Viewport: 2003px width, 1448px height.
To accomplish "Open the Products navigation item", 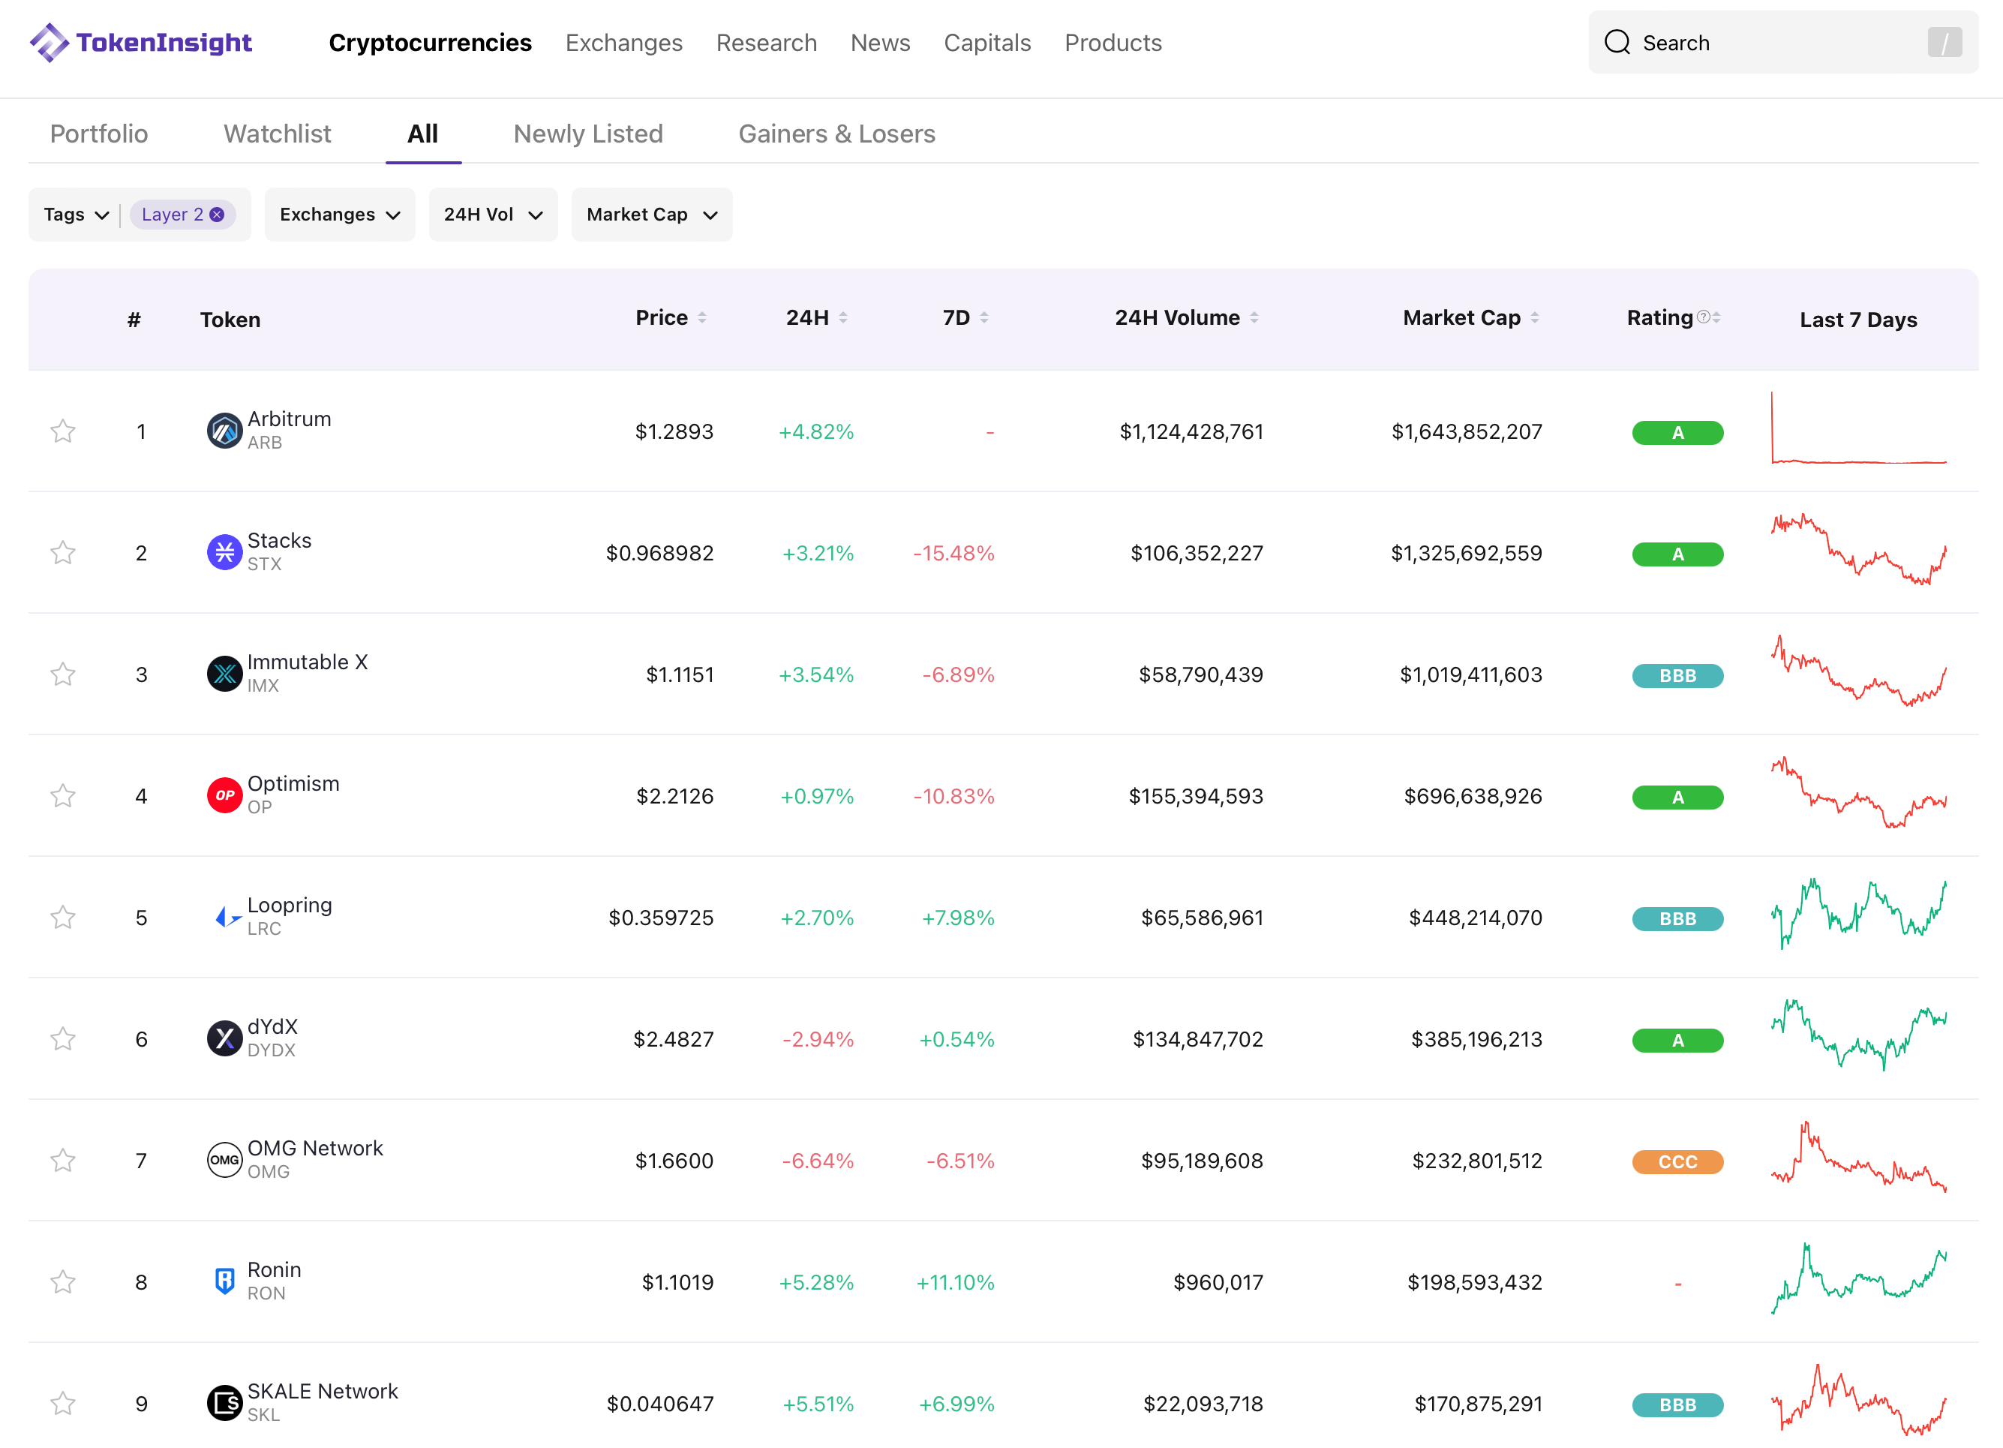I will (1113, 43).
